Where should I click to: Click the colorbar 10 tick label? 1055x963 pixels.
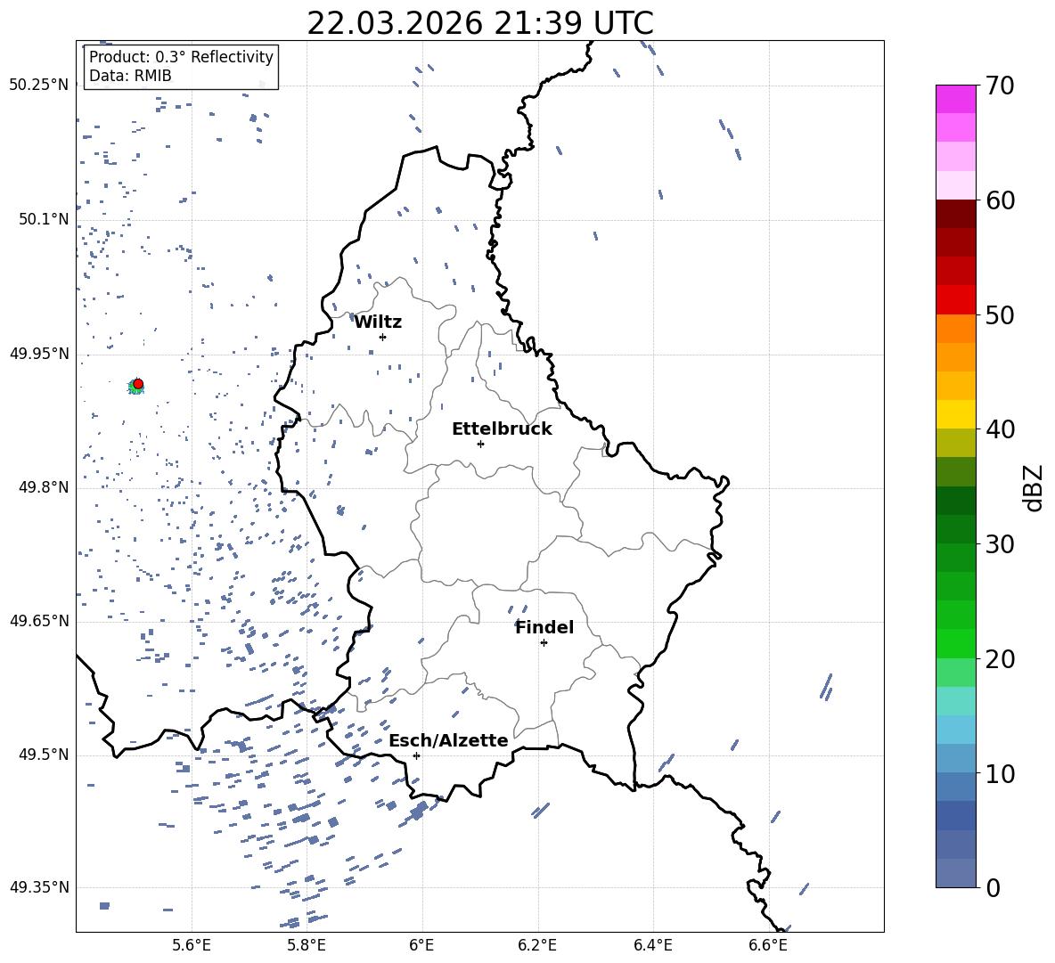click(1000, 773)
